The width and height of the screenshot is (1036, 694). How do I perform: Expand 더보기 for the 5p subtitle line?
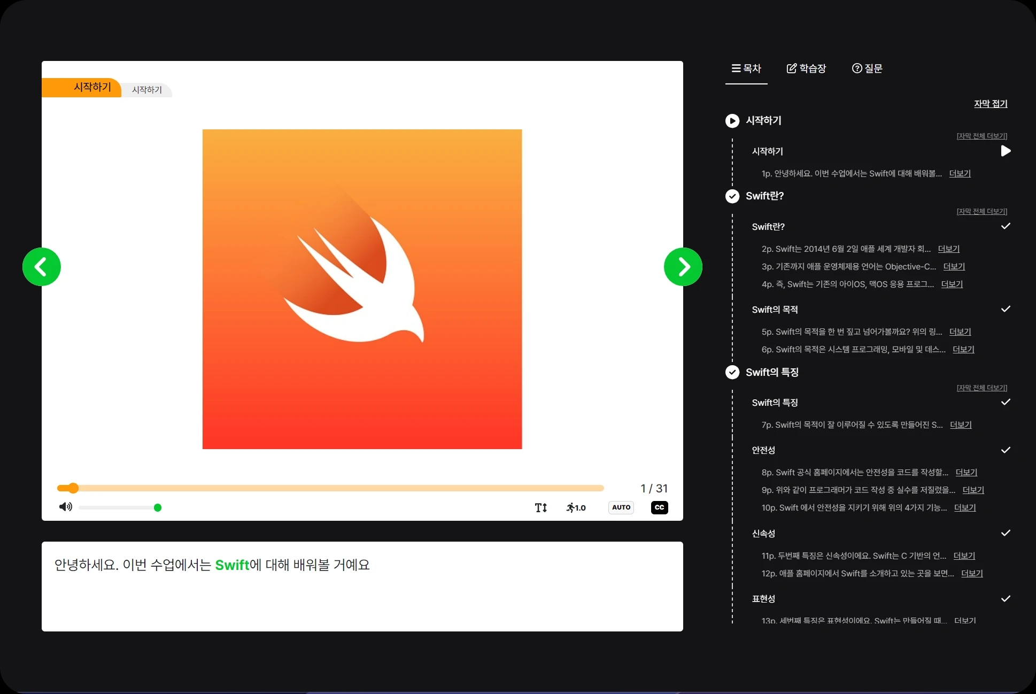pos(960,332)
